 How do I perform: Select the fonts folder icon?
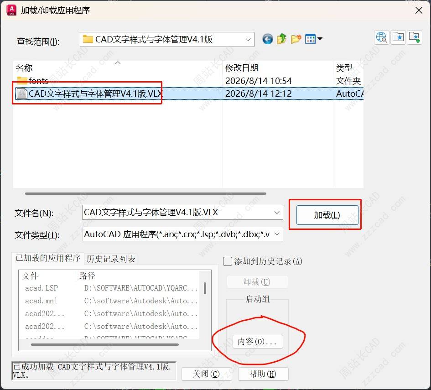pos(22,81)
